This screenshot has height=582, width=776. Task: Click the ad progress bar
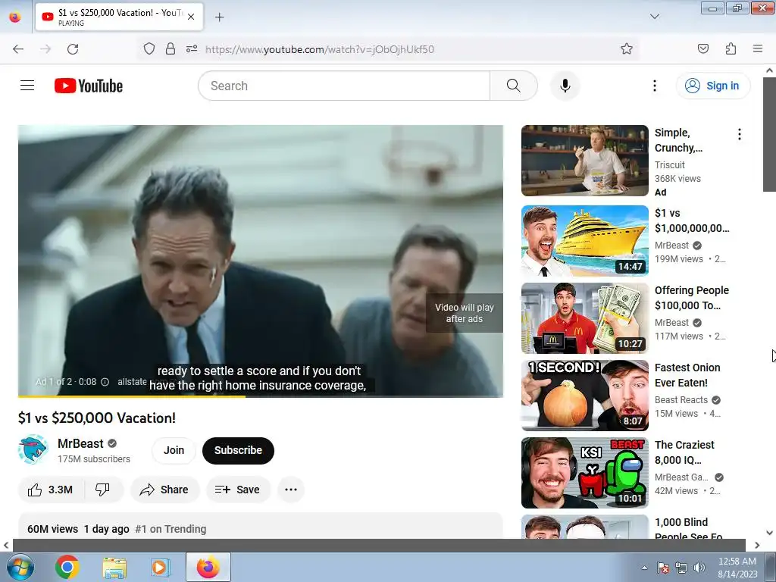pos(261,396)
